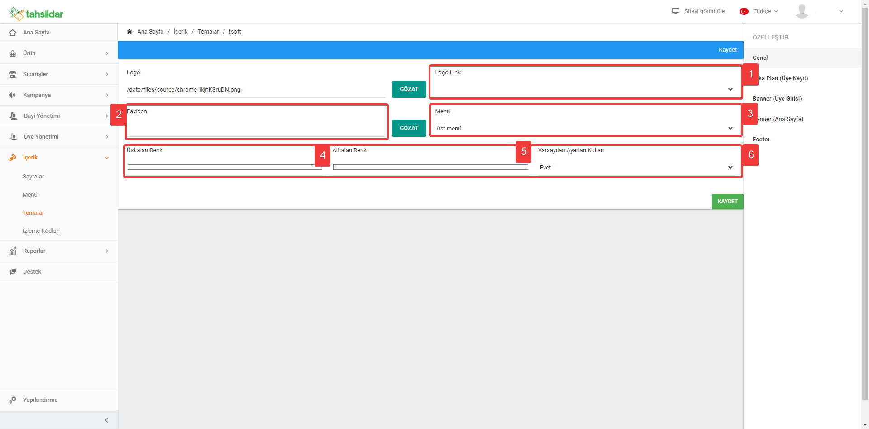The width and height of the screenshot is (869, 429).
Task: Expand the Üye Yönetimi chevron
Action: click(107, 137)
